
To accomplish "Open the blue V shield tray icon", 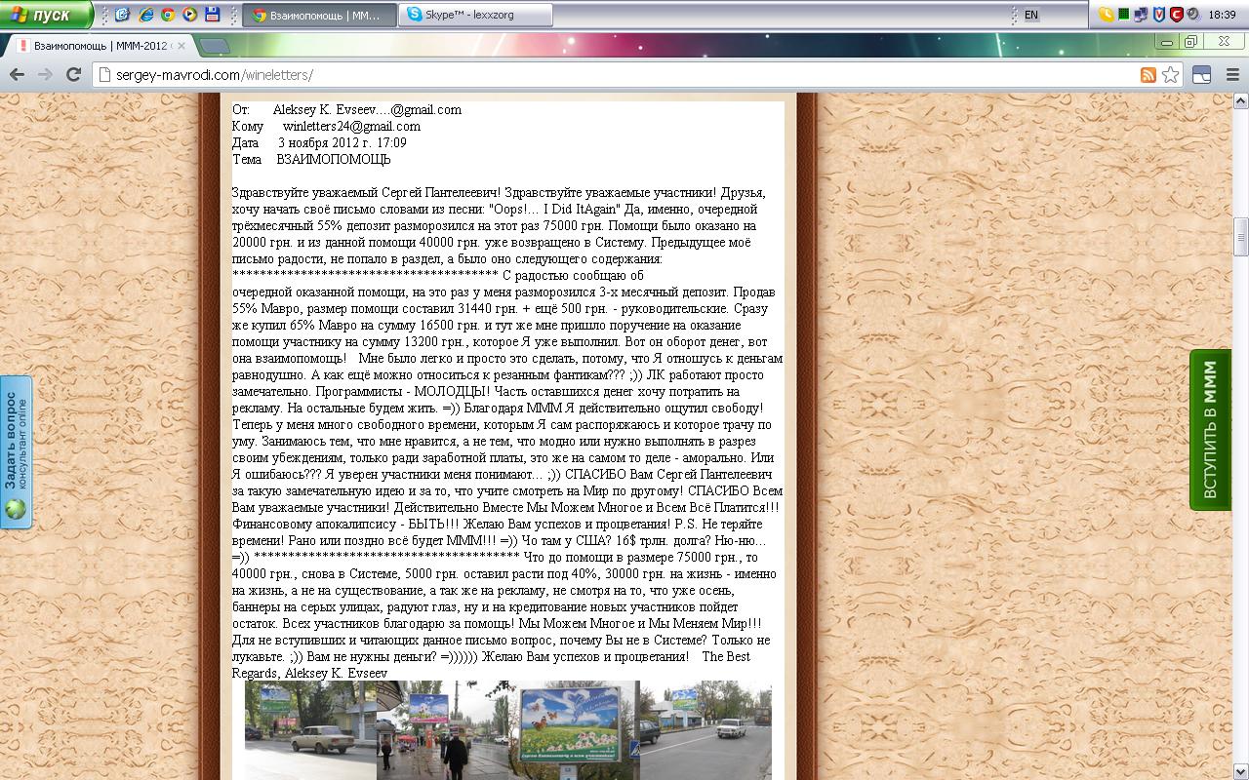I will (1158, 15).
